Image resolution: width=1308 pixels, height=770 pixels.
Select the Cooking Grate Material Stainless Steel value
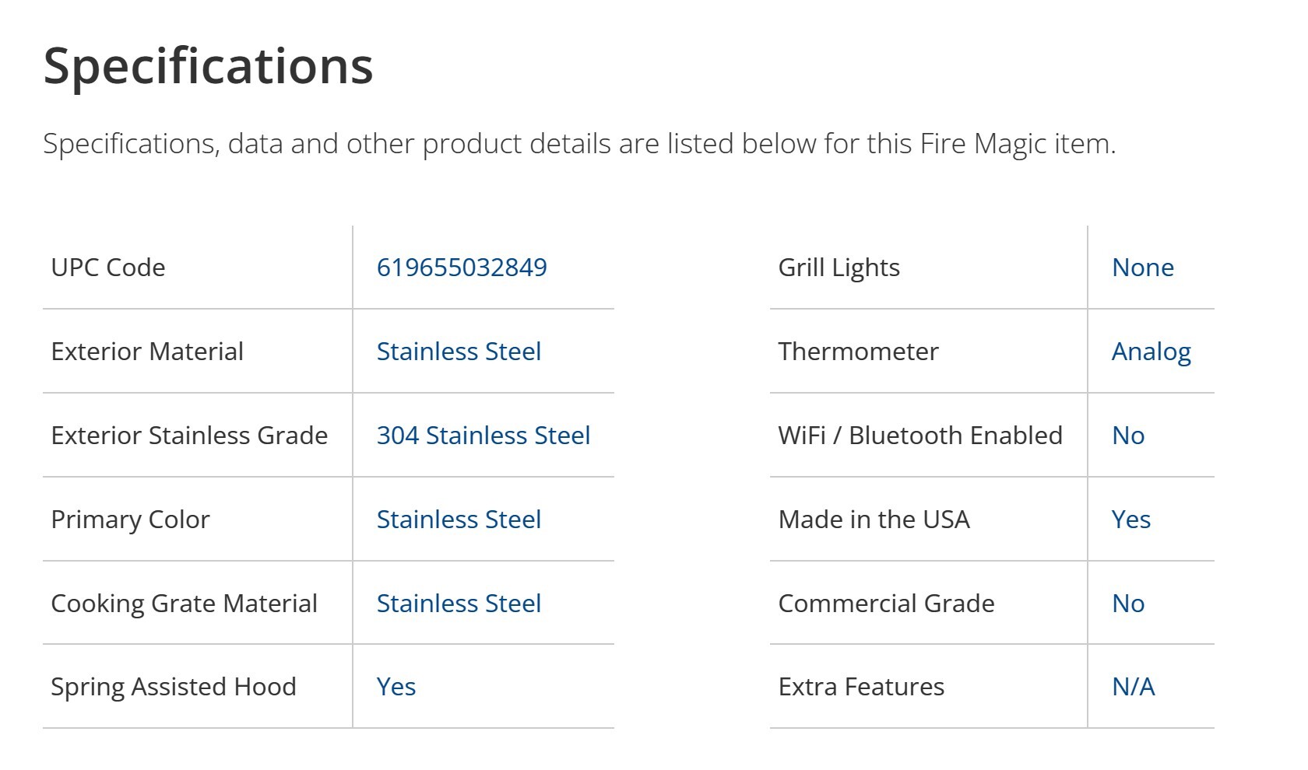click(x=459, y=604)
